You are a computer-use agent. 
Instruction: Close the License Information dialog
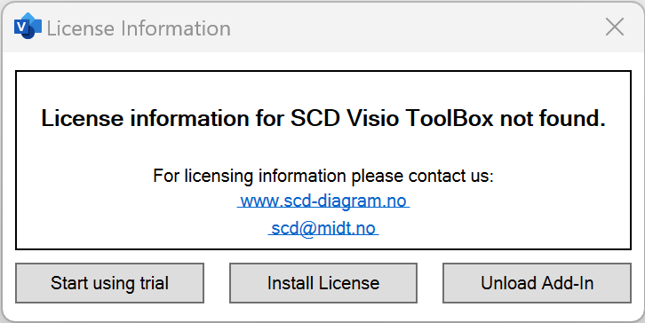coord(615,28)
